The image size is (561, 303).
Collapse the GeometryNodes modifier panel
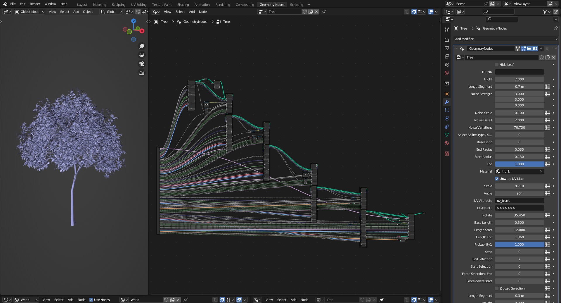tap(457, 49)
